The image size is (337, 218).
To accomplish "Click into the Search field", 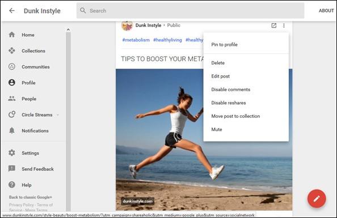I will [190, 11].
